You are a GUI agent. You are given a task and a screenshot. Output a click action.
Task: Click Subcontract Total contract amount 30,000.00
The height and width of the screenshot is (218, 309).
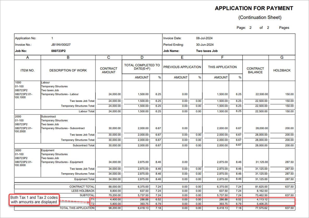(x=114, y=145)
